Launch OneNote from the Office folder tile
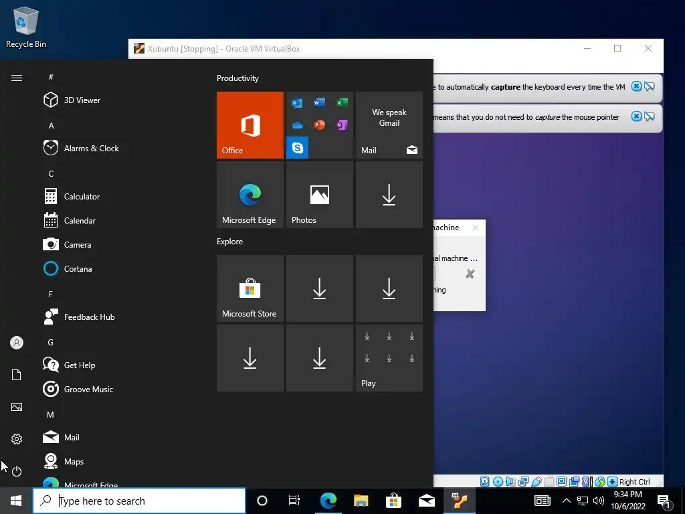The image size is (685, 514). 342,125
